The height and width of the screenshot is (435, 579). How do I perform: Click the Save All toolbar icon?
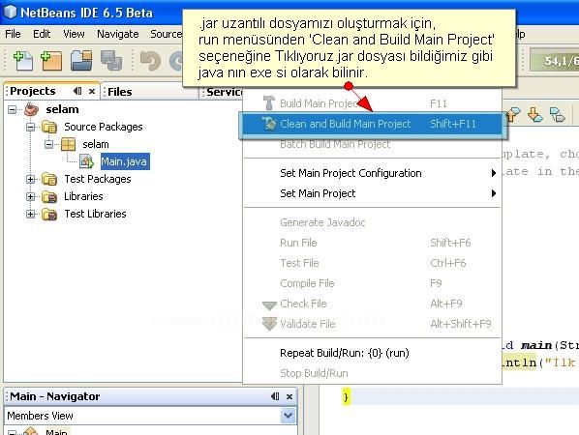point(111,61)
